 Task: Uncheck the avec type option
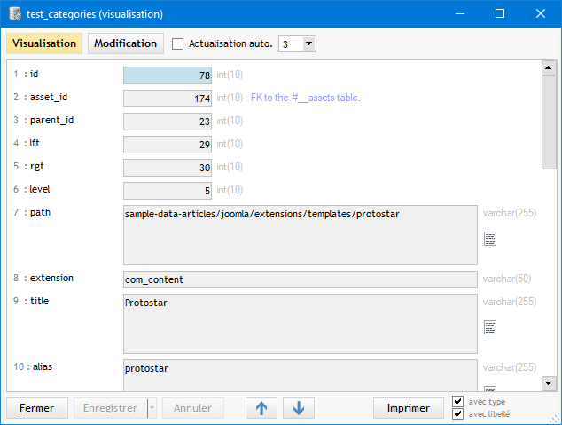(x=457, y=401)
